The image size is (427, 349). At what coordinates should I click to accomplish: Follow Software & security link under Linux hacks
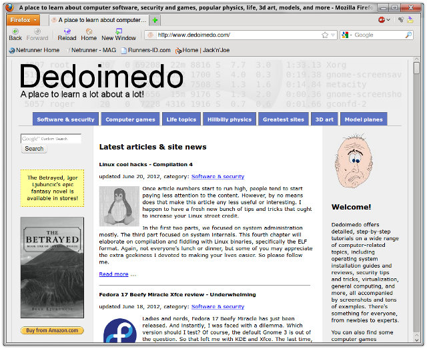(x=218, y=176)
